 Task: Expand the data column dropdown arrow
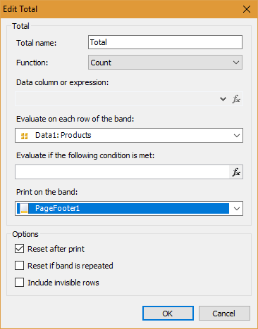[223, 99]
